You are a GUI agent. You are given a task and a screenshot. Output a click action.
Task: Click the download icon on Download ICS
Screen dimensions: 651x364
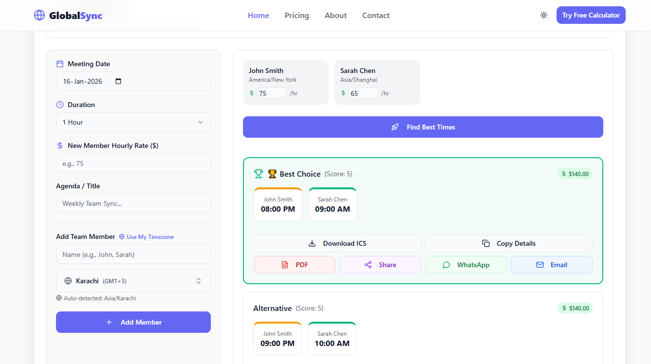point(312,243)
